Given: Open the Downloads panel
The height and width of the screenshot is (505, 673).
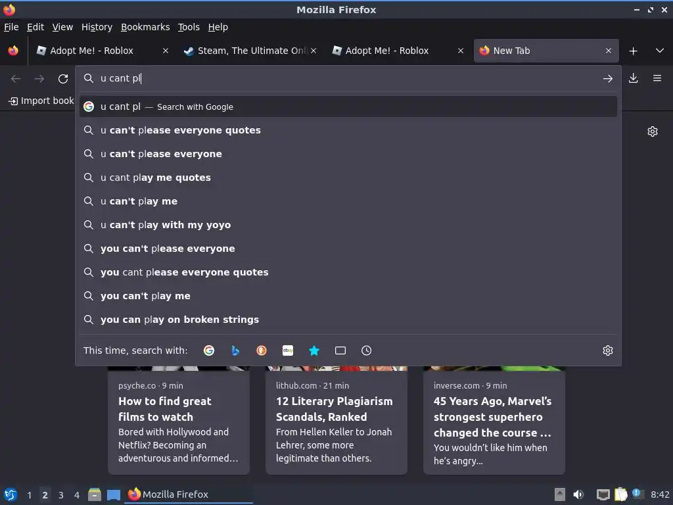Looking at the screenshot, I should pos(633,78).
